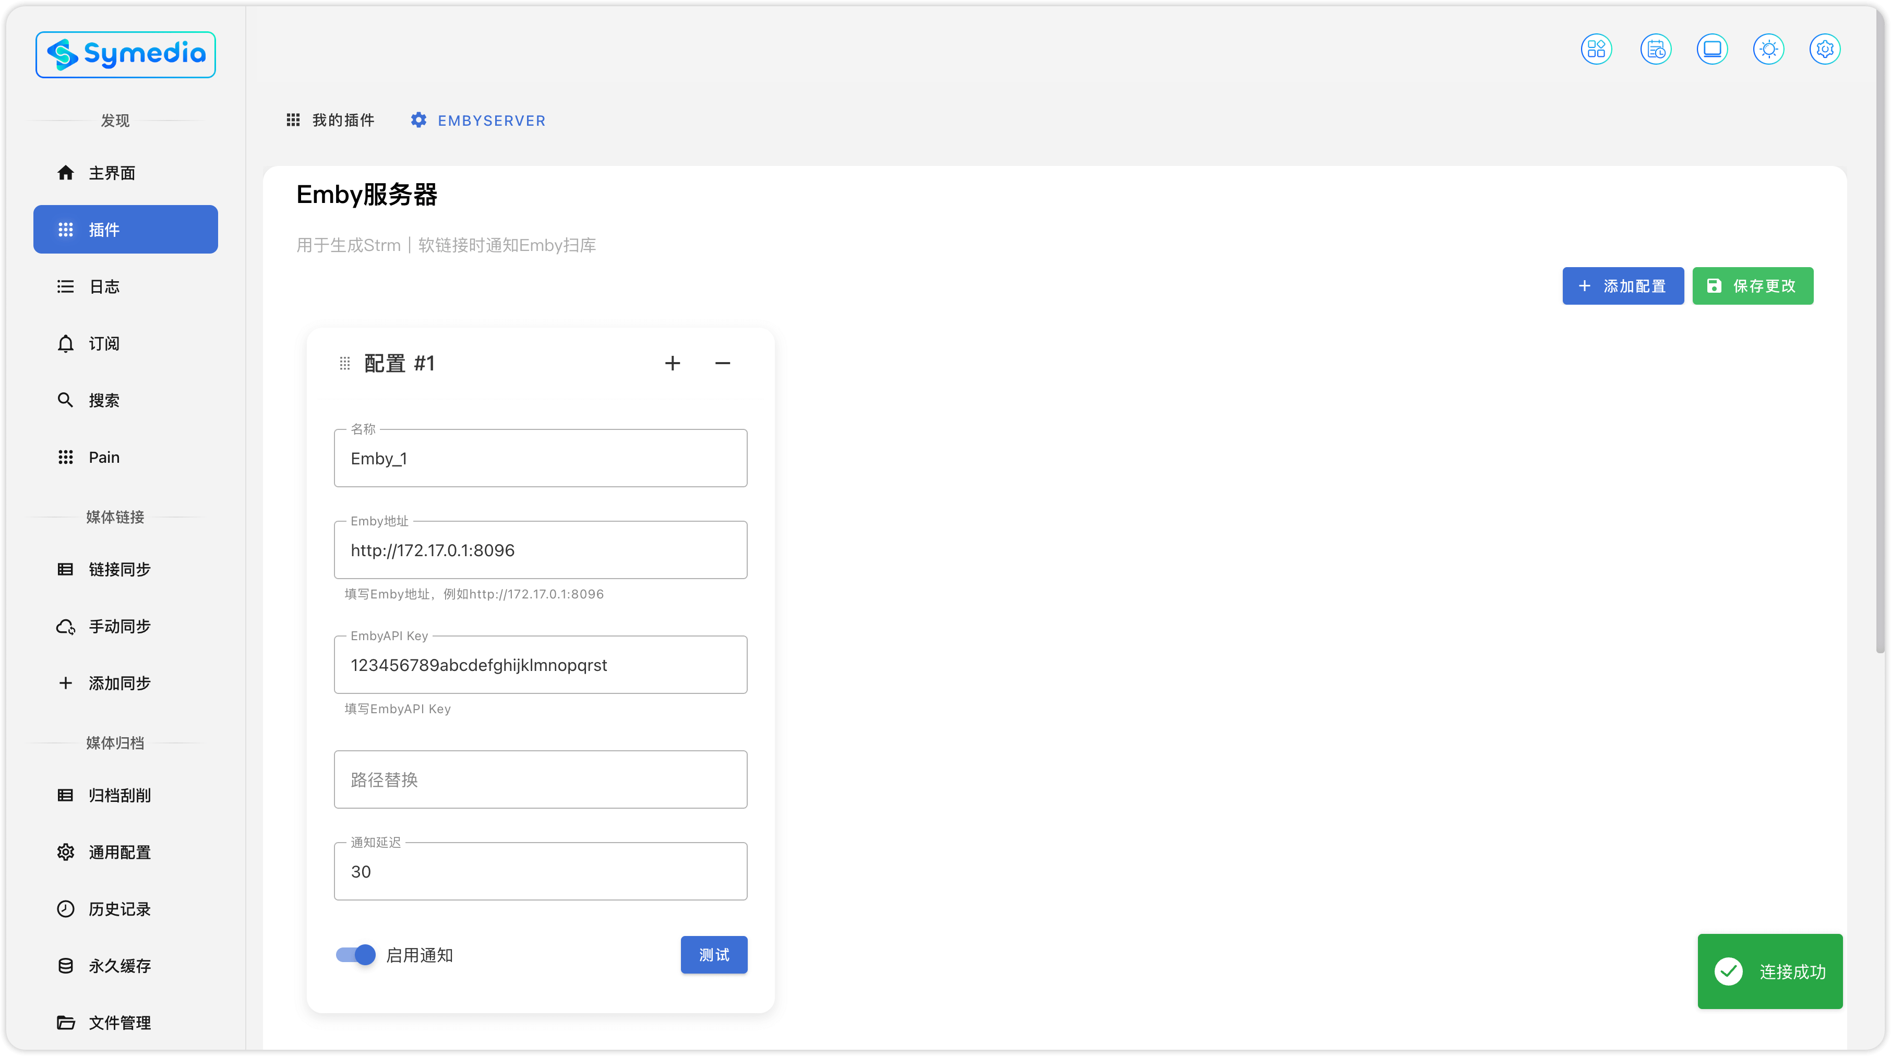This screenshot has height=1056, width=1891.
Task: Click the 连接成功 notification toast
Action: click(x=1769, y=971)
